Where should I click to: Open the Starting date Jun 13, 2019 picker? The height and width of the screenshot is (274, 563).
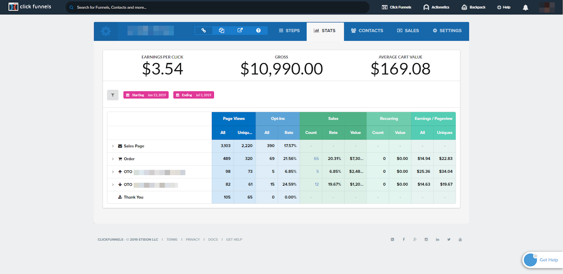click(146, 95)
